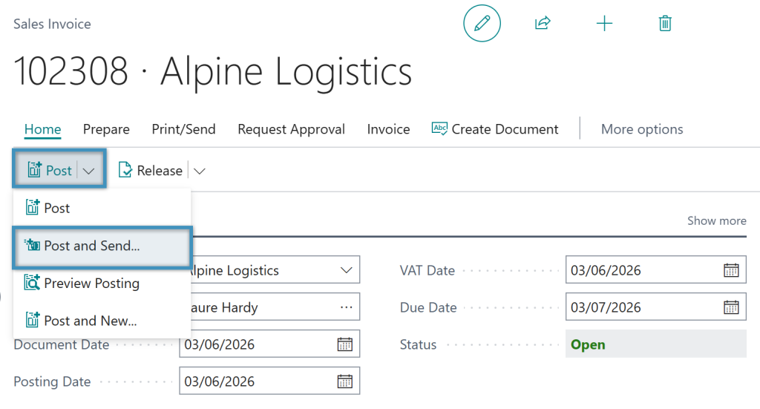Open the Alpine Logistics customer dropdown
Viewport: 760px width, 409px height.
(346, 270)
